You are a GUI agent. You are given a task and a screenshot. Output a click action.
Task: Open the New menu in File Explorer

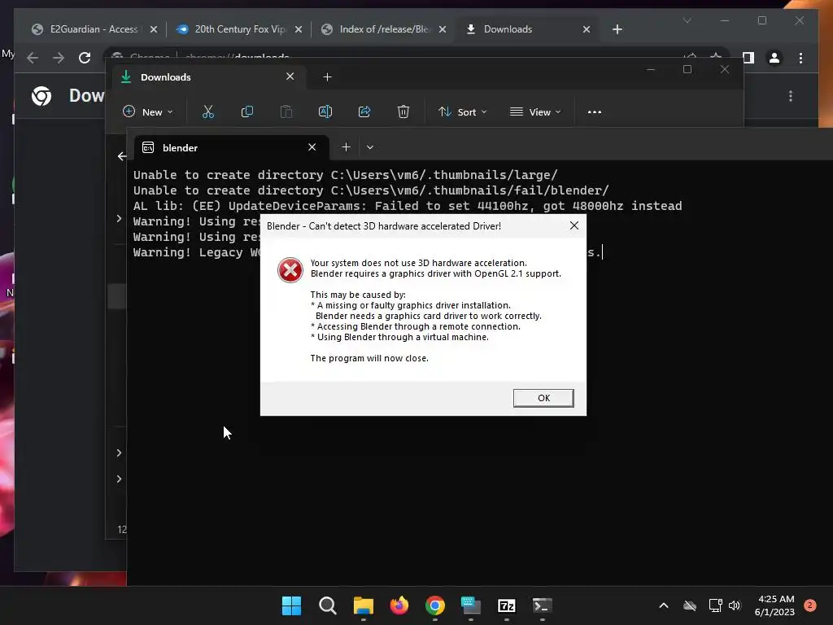pos(148,111)
